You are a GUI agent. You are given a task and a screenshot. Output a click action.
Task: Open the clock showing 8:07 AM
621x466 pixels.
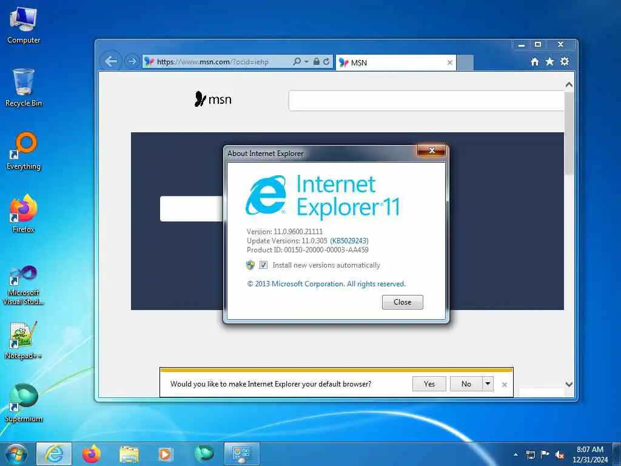(589, 454)
